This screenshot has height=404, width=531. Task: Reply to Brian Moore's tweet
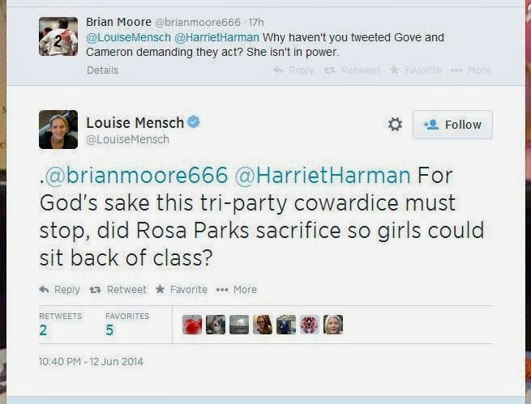pyautogui.click(x=294, y=70)
